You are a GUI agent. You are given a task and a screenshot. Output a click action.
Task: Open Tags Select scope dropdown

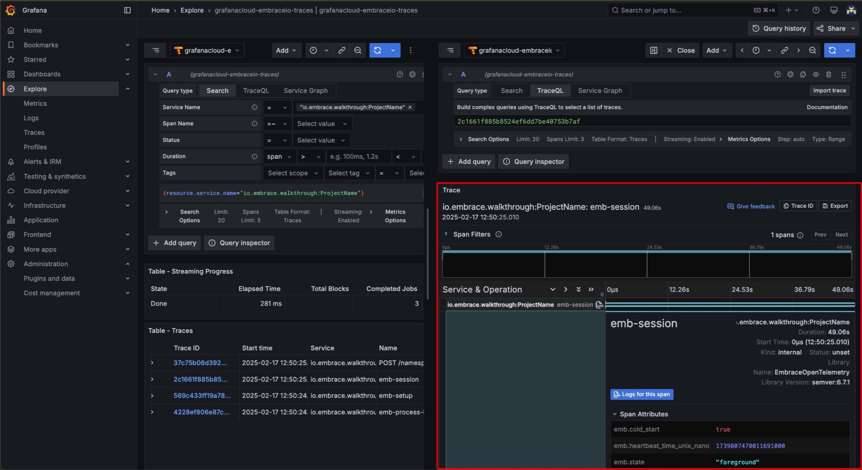point(293,173)
